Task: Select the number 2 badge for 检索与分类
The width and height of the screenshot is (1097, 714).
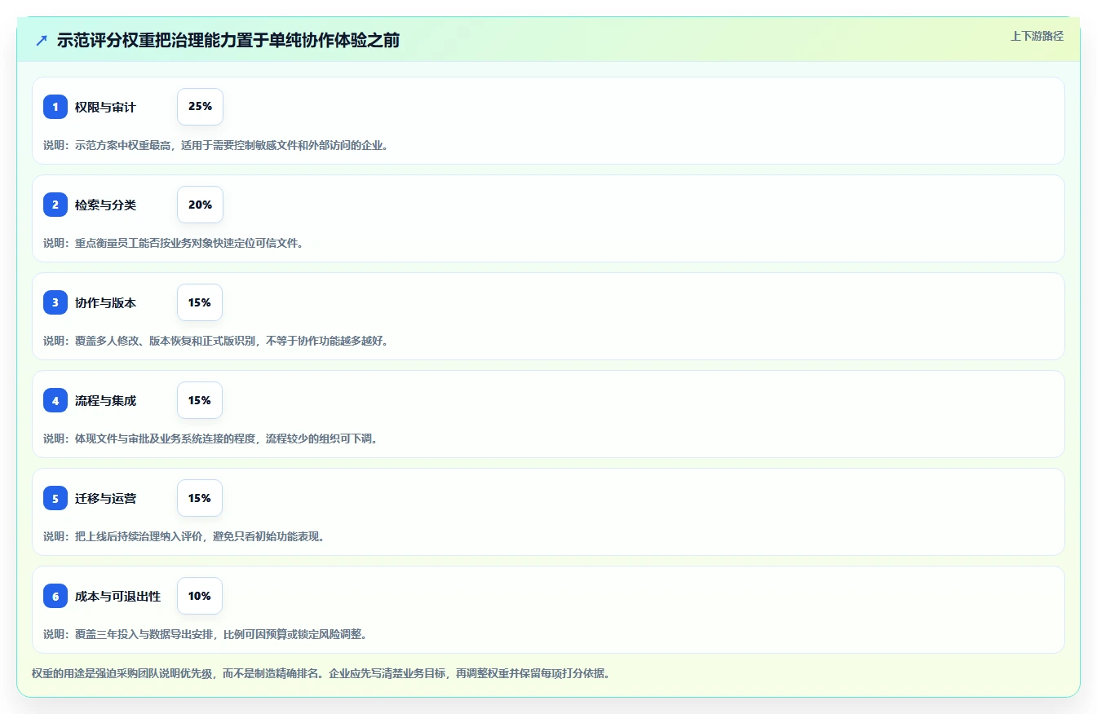Action: coord(55,205)
